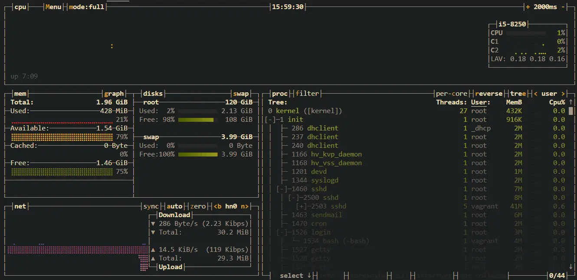Change the view mode via mode:full
Image resolution: width=577 pixels, height=280 pixels.
(x=87, y=7)
